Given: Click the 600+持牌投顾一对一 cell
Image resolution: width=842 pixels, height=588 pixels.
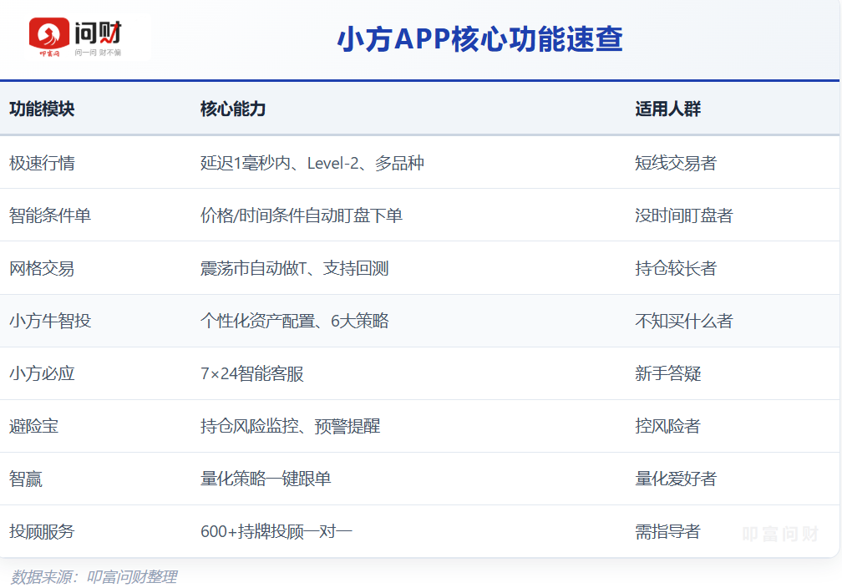Looking at the screenshot, I should pyautogui.click(x=276, y=531).
